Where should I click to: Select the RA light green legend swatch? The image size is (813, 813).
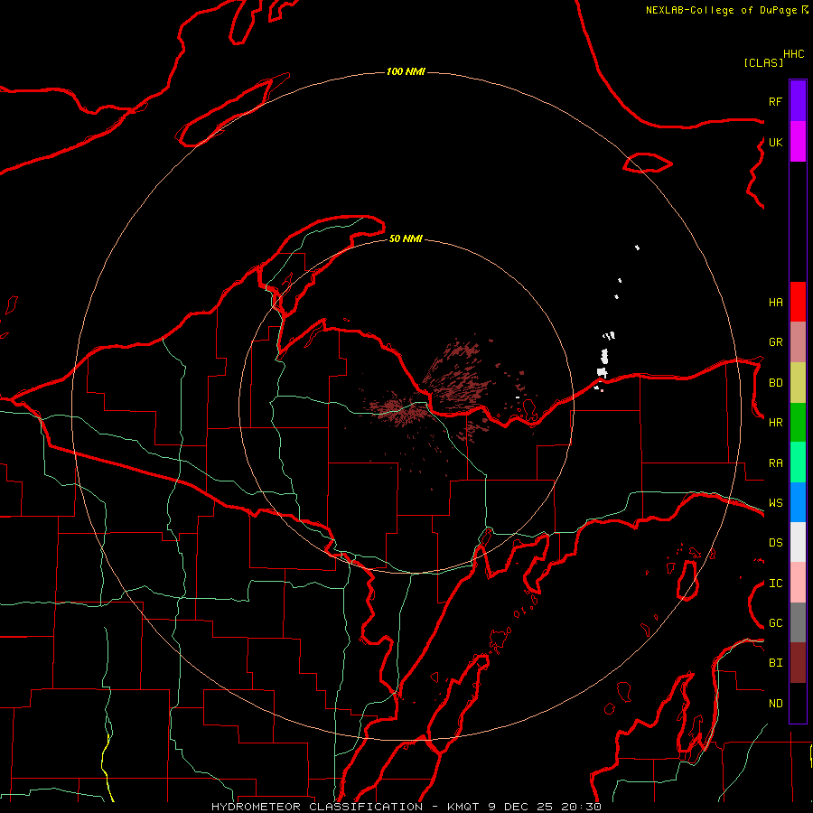click(798, 463)
